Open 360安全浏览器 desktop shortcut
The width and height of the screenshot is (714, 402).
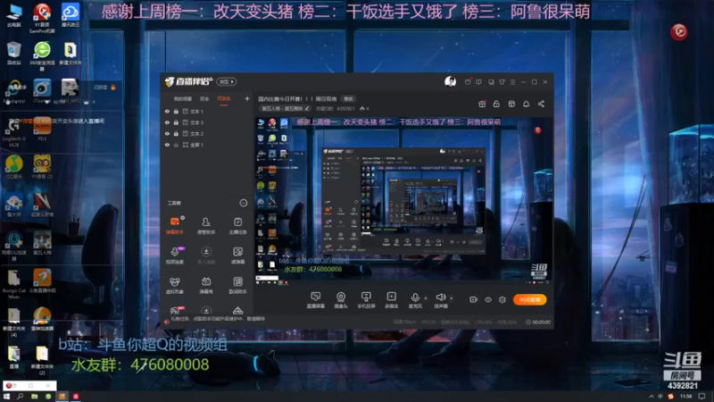point(42,55)
